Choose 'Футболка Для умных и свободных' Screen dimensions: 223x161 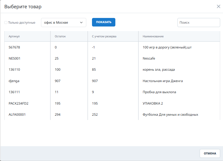point(170,115)
